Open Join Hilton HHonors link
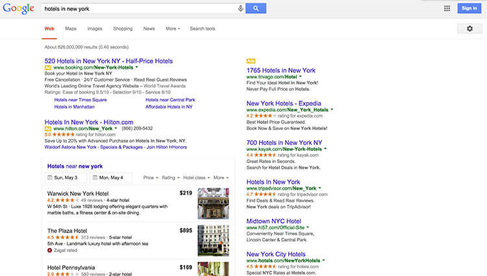The height and width of the screenshot is (276, 487). tap(167, 147)
